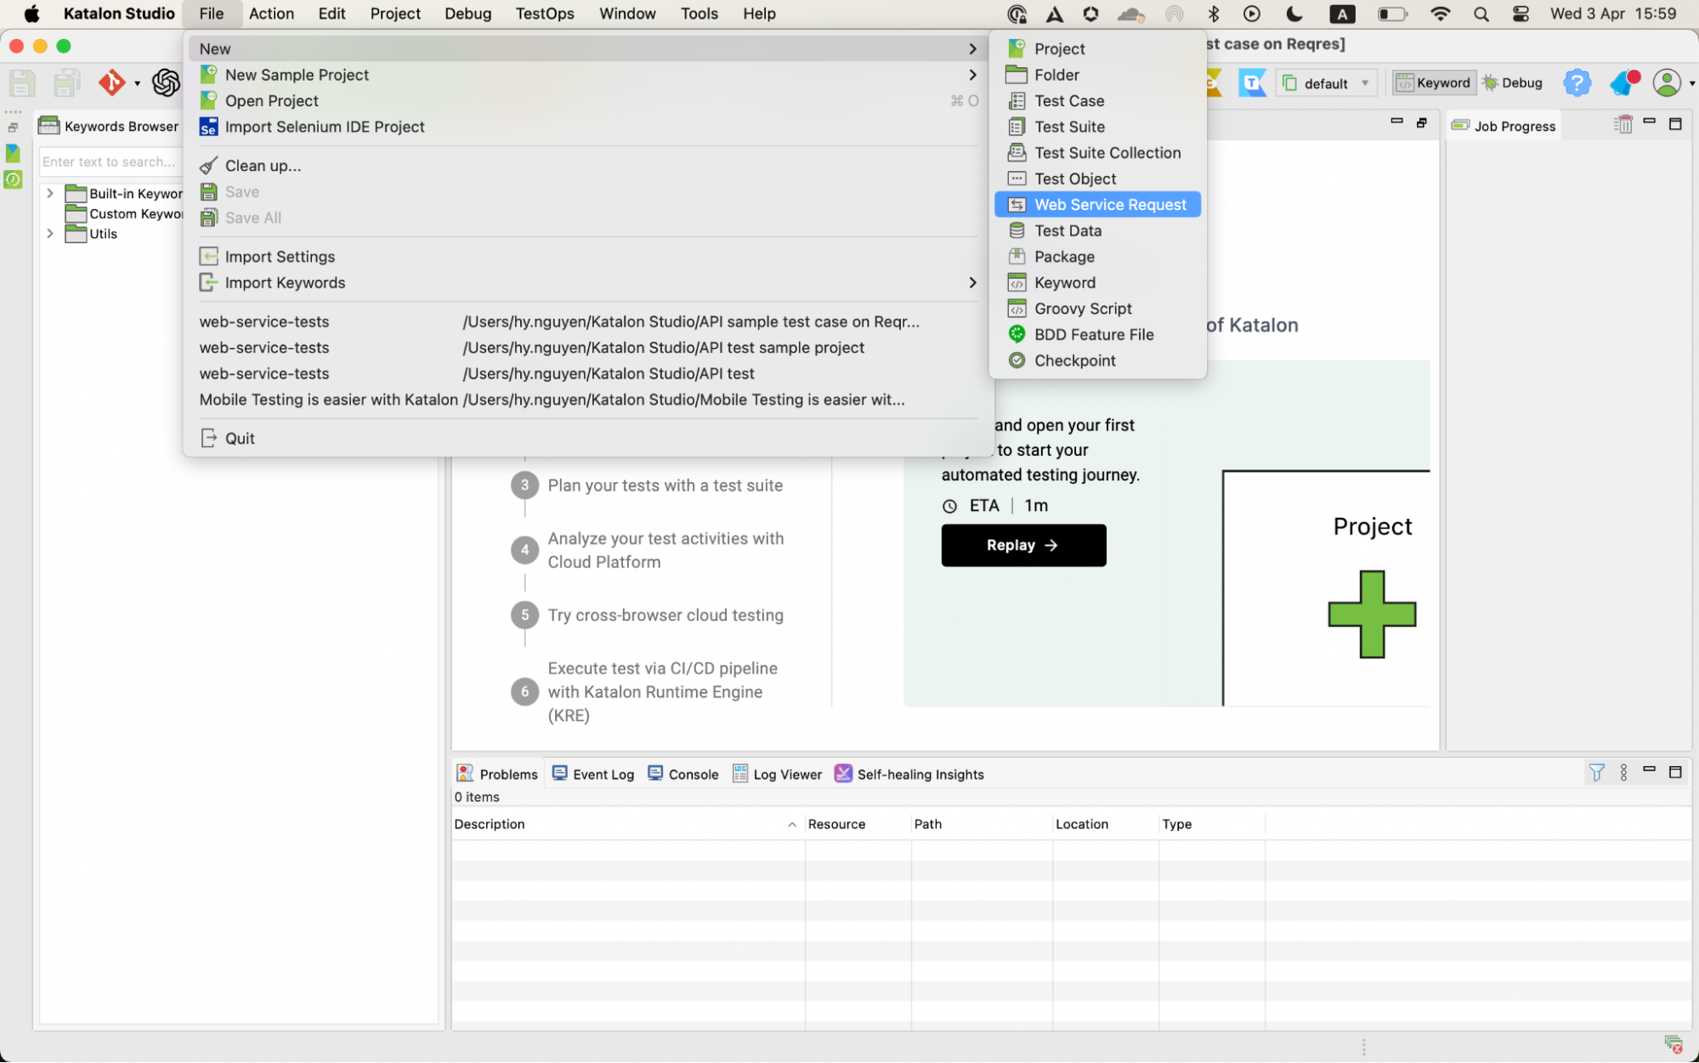Select Test Suite Collection menu entry
Screen dimensions: 1699x1063
(1096, 152)
